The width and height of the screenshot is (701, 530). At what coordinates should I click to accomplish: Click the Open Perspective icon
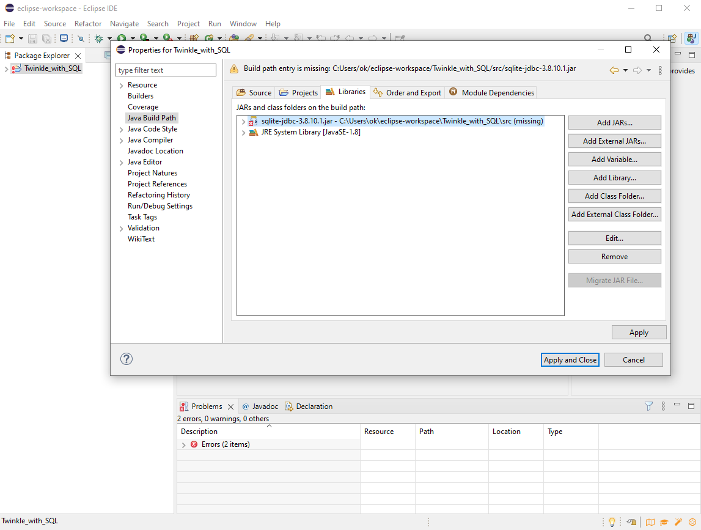(672, 39)
